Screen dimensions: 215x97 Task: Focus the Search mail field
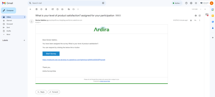[x=66, y=3]
